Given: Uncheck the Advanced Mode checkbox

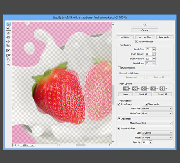Looking at the screenshot, I should click(x=137, y=42).
